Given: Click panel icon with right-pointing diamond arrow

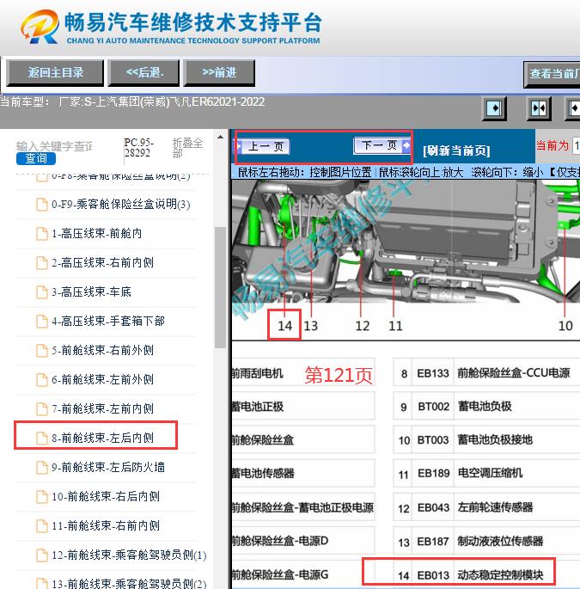Looking at the screenshot, I should [x=494, y=108].
